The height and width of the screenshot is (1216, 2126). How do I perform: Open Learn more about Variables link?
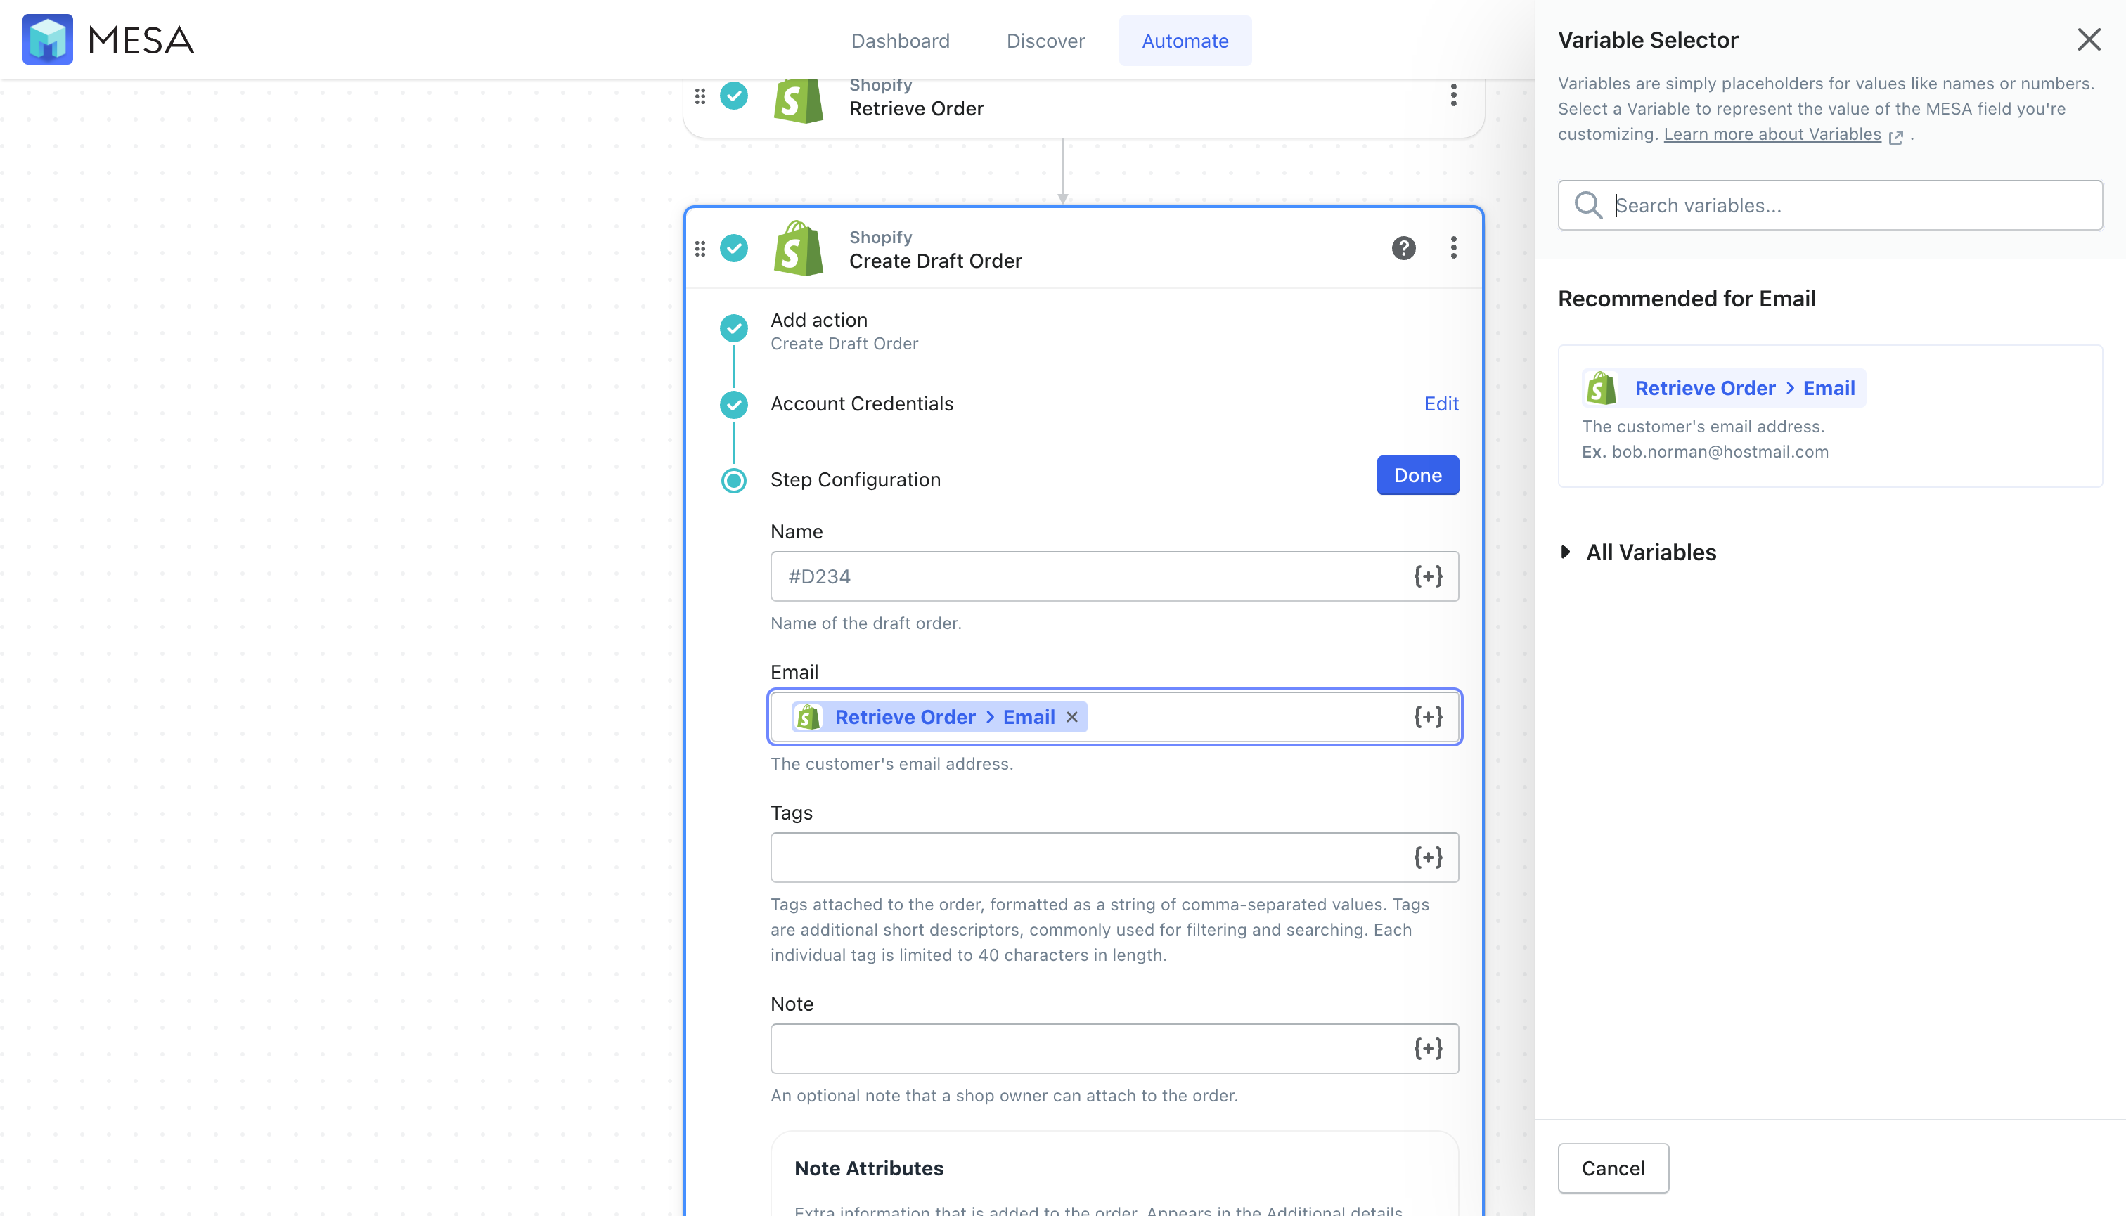point(1772,134)
